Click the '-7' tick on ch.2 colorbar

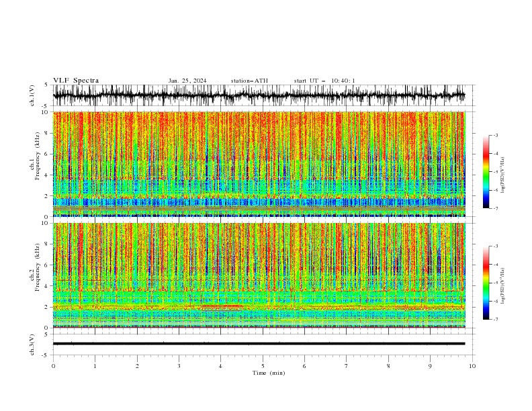(x=495, y=320)
